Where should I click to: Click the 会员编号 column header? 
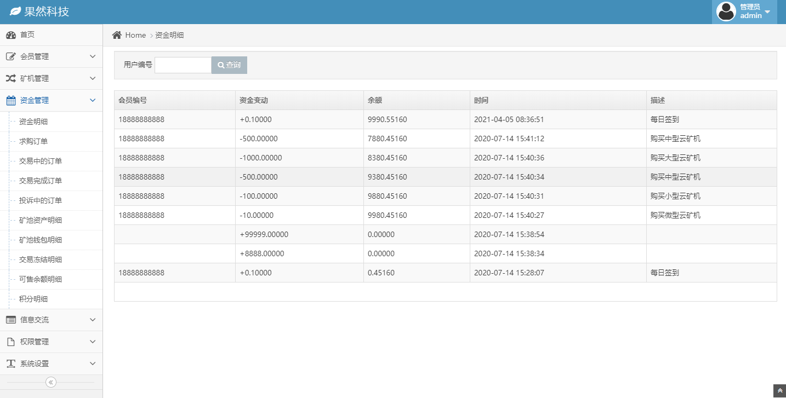coord(175,100)
